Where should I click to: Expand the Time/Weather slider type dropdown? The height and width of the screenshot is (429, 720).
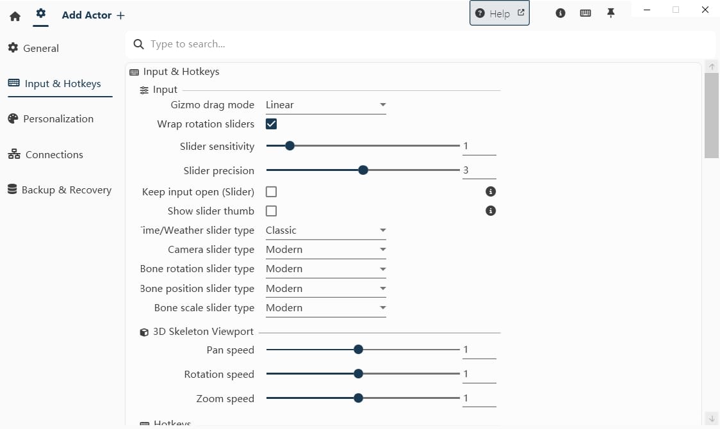click(x=325, y=231)
